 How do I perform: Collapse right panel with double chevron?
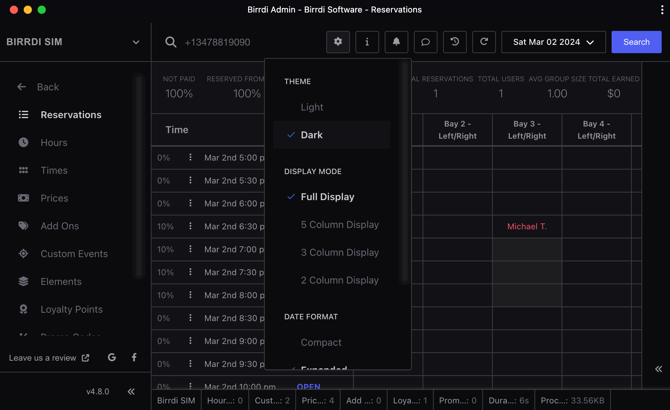[x=659, y=369]
